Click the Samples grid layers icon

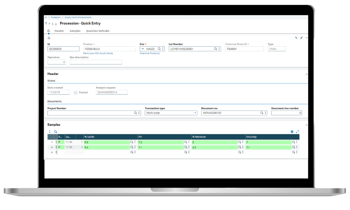tap(292, 132)
